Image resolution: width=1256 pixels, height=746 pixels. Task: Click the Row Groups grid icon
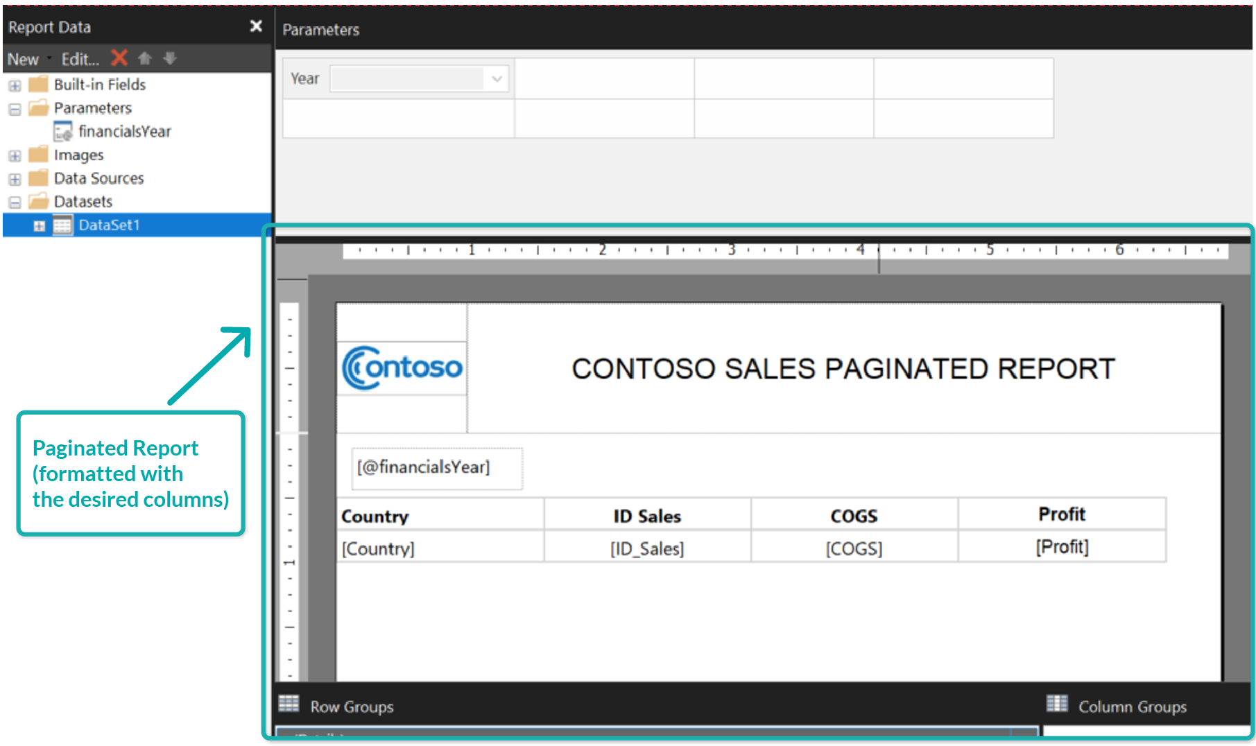[289, 704]
